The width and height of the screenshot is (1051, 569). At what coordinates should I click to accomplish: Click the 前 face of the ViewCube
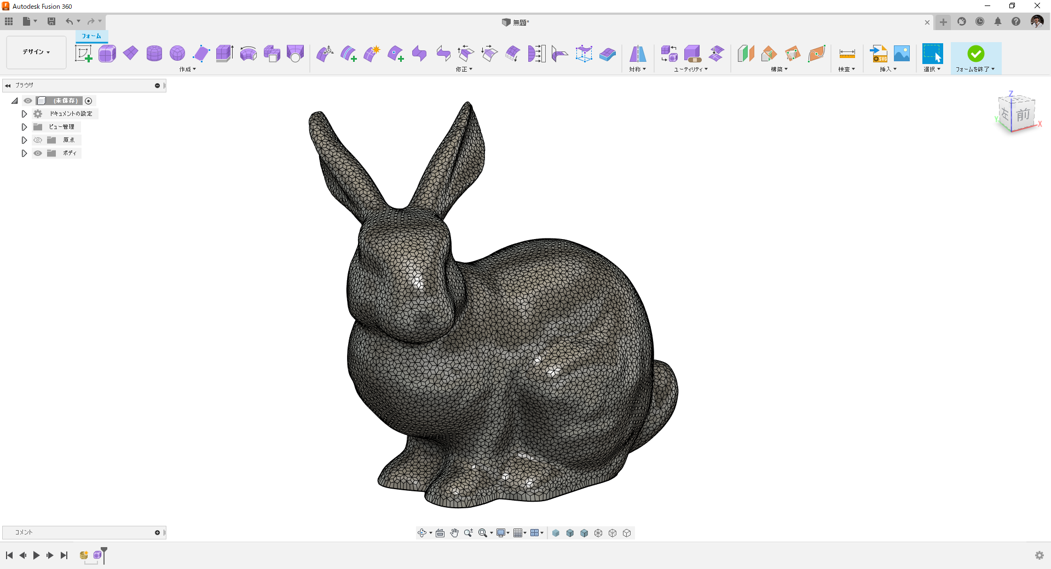pyautogui.click(x=1024, y=115)
